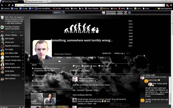Image resolution: width=173 pixels, height=108 pixels.
Task: Jump to 2013 on the timeline
Action: (130, 24)
